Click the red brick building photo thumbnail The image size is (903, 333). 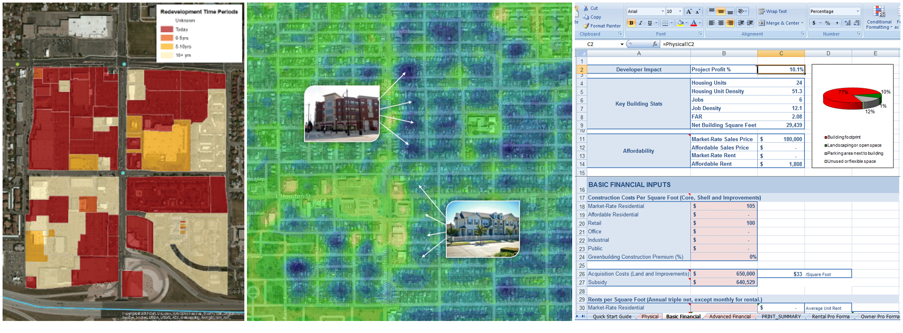(342, 114)
